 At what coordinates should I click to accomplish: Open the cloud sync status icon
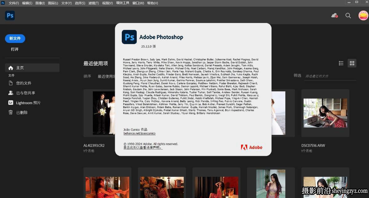tap(334, 15)
